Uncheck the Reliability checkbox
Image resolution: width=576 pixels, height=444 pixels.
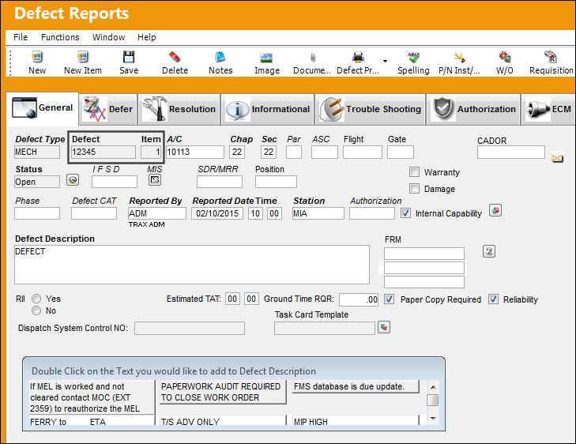point(493,299)
